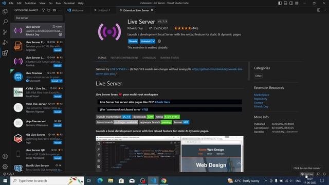Open the Explorer view in activity bar
The width and height of the screenshot is (329, 185).
pos(5,11)
